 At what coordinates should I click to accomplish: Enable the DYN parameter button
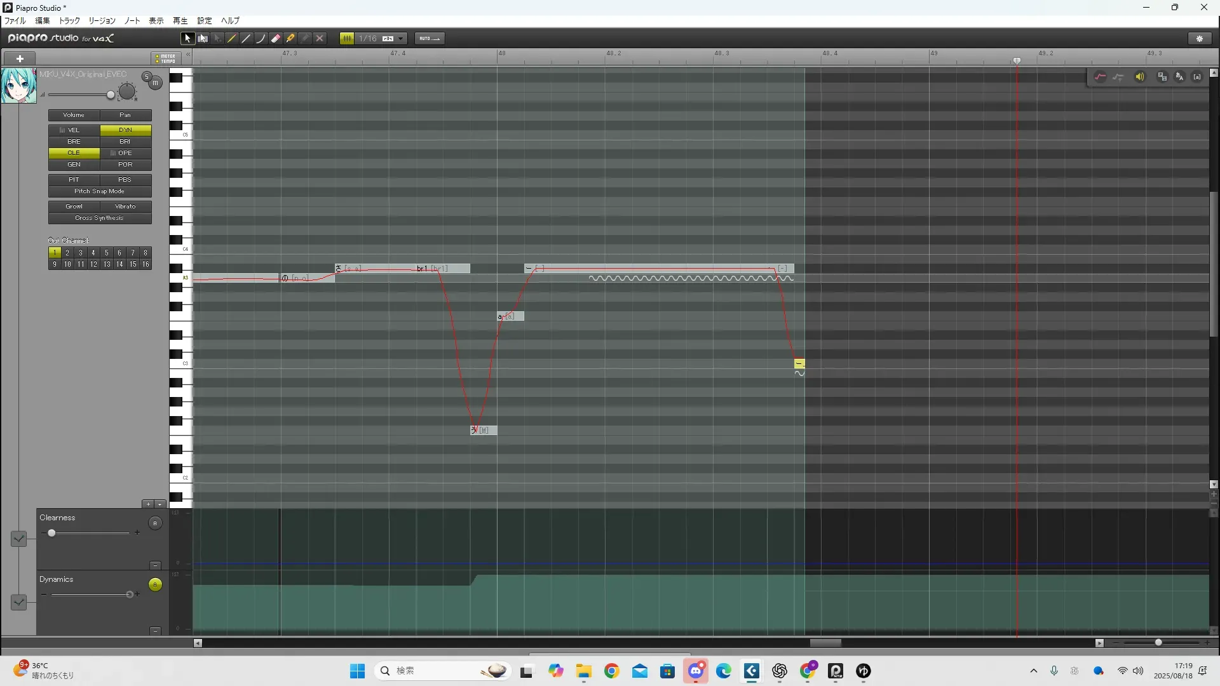[125, 130]
